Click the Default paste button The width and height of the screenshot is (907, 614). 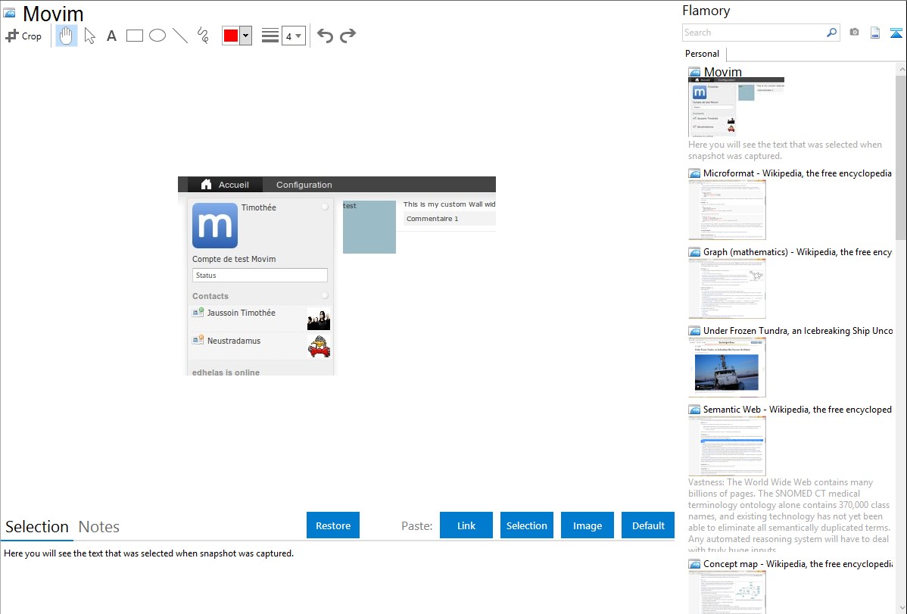tap(648, 525)
